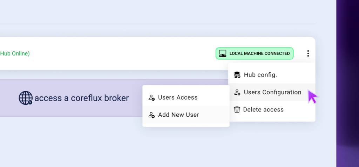Viewport: 359px width, 167px height.
Task: Expand the Users Configuration submenu entry
Action: click(272, 92)
